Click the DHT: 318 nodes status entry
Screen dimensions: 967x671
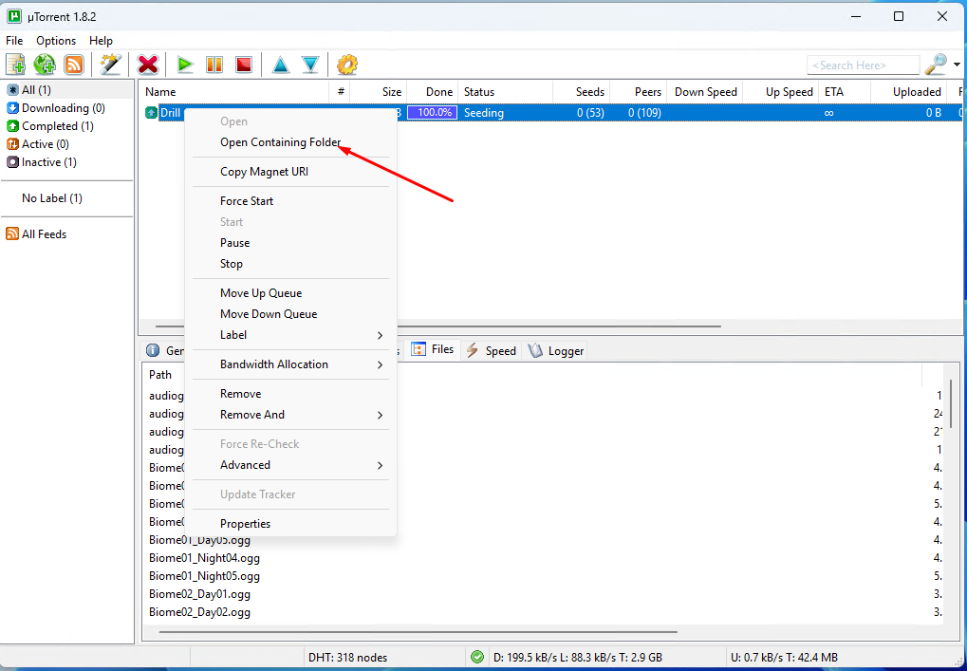pyautogui.click(x=348, y=658)
